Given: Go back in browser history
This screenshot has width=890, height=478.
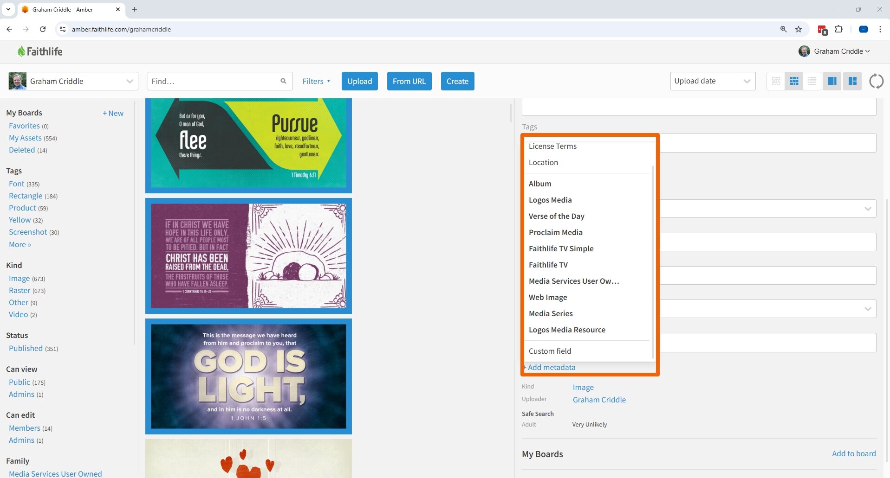Looking at the screenshot, I should click(9, 29).
